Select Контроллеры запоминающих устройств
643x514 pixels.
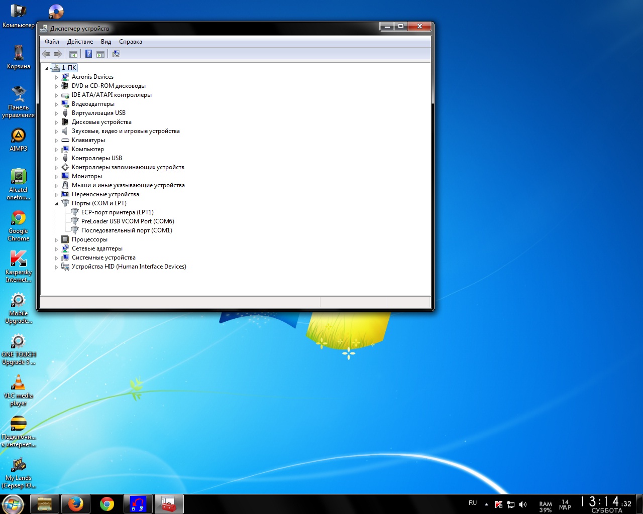pyautogui.click(x=128, y=167)
